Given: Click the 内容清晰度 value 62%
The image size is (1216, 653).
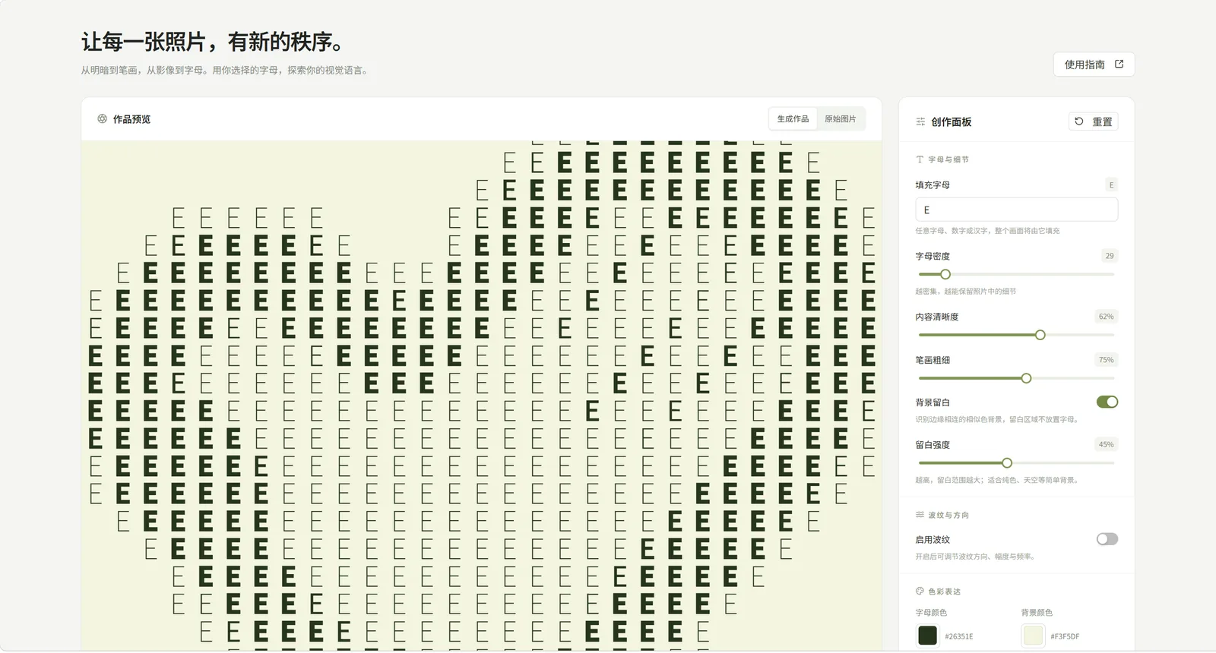Looking at the screenshot, I should (x=1106, y=317).
